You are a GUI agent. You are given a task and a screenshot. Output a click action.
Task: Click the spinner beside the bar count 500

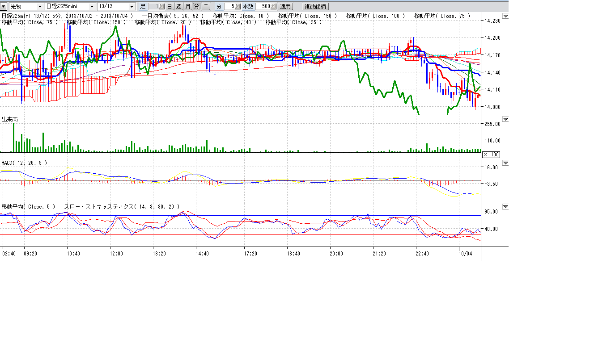273,7
